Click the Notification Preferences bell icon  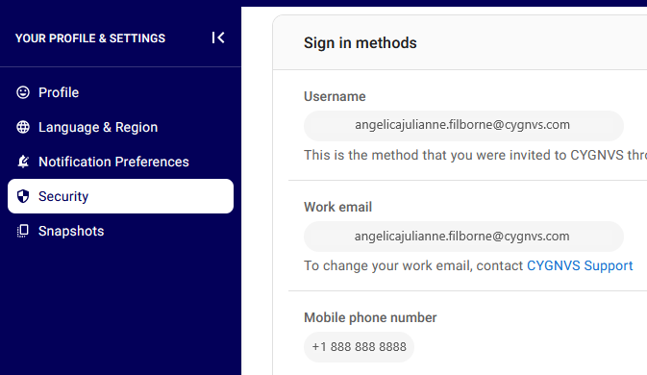pos(23,162)
